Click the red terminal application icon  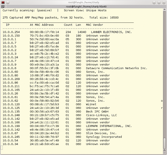(x=3, y=2)
